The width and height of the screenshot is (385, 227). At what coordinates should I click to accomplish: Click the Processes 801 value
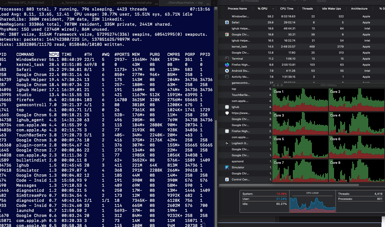pyautogui.click(x=380, y=199)
